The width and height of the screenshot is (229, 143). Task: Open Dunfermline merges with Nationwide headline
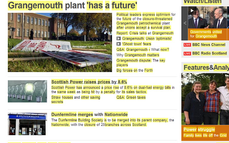89,114
